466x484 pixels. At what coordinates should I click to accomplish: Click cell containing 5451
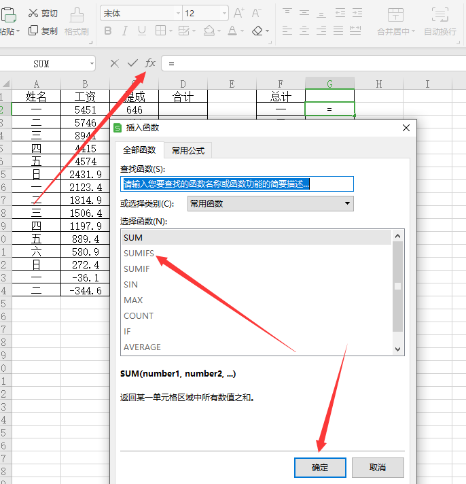click(x=86, y=109)
